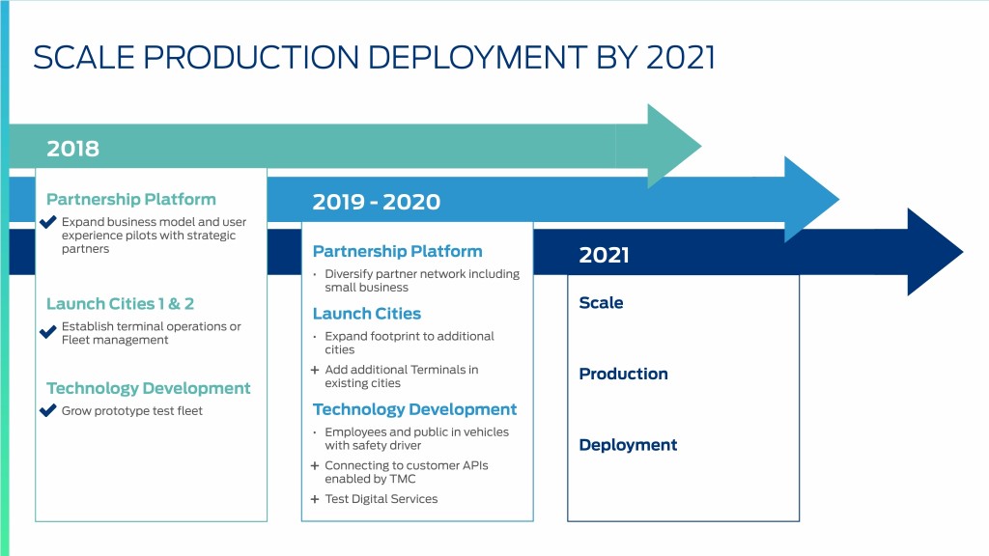This screenshot has height=556, width=989.
Task: Click the "Scale" heading in the 2021 box
Action: click(601, 303)
